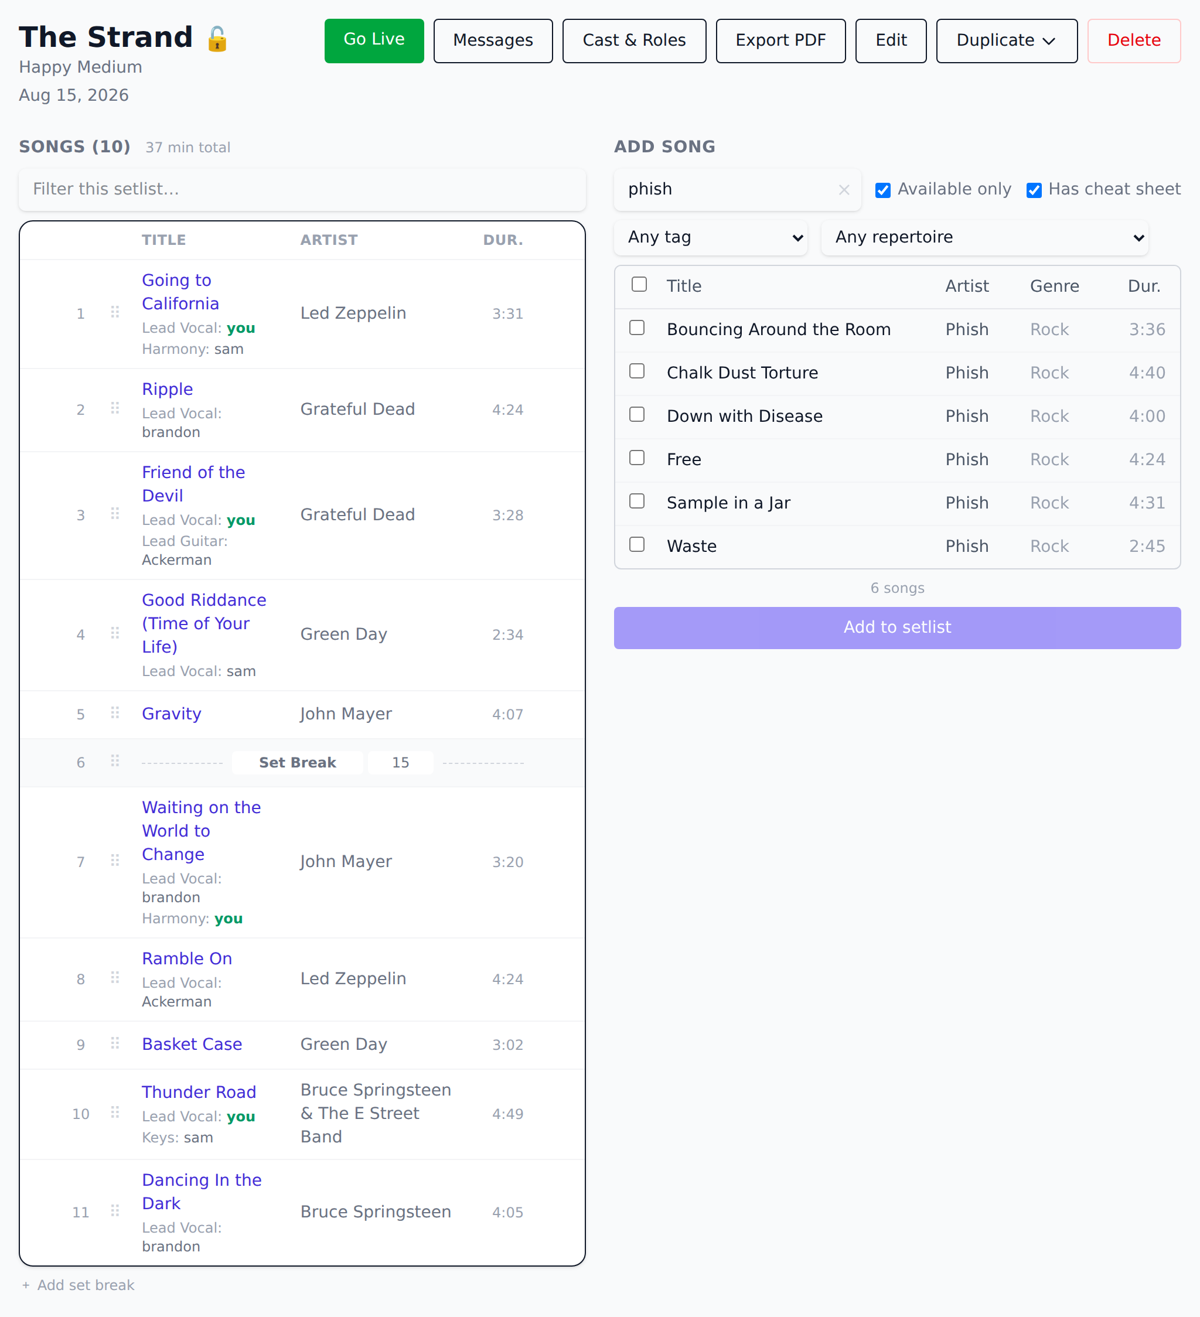The width and height of the screenshot is (1200, 1317).
Task: Click the Edit button
Action: [891, 40]
